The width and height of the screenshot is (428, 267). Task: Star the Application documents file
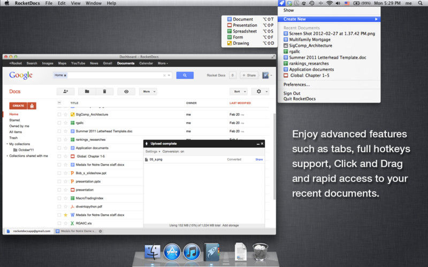tap(65, 148)
